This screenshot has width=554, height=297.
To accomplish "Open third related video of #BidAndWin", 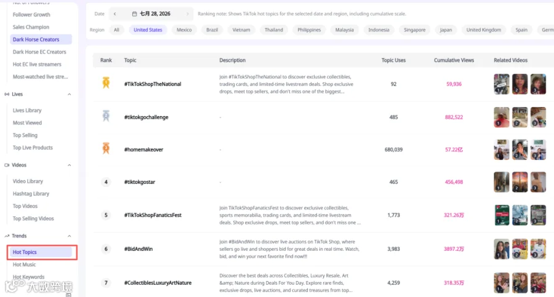I will (538, 249).
